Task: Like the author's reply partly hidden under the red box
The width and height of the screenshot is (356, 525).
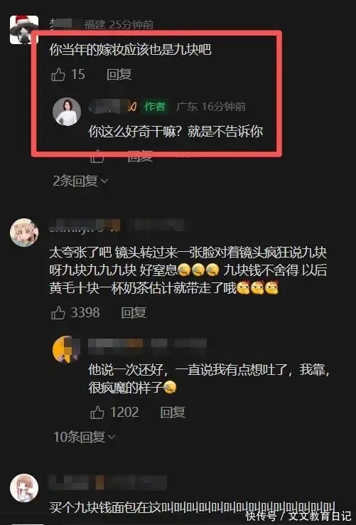Action: click(x=97, y=156)
